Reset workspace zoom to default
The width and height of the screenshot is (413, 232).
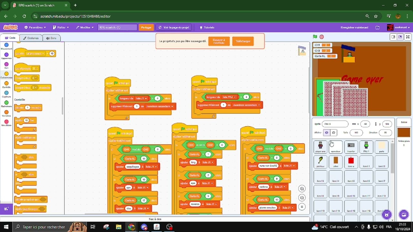pos(302,207)
